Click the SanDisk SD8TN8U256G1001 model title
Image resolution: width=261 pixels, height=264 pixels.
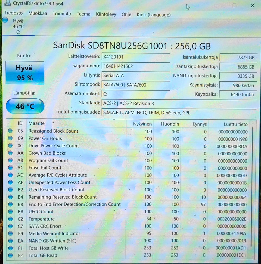coord(132,45)
